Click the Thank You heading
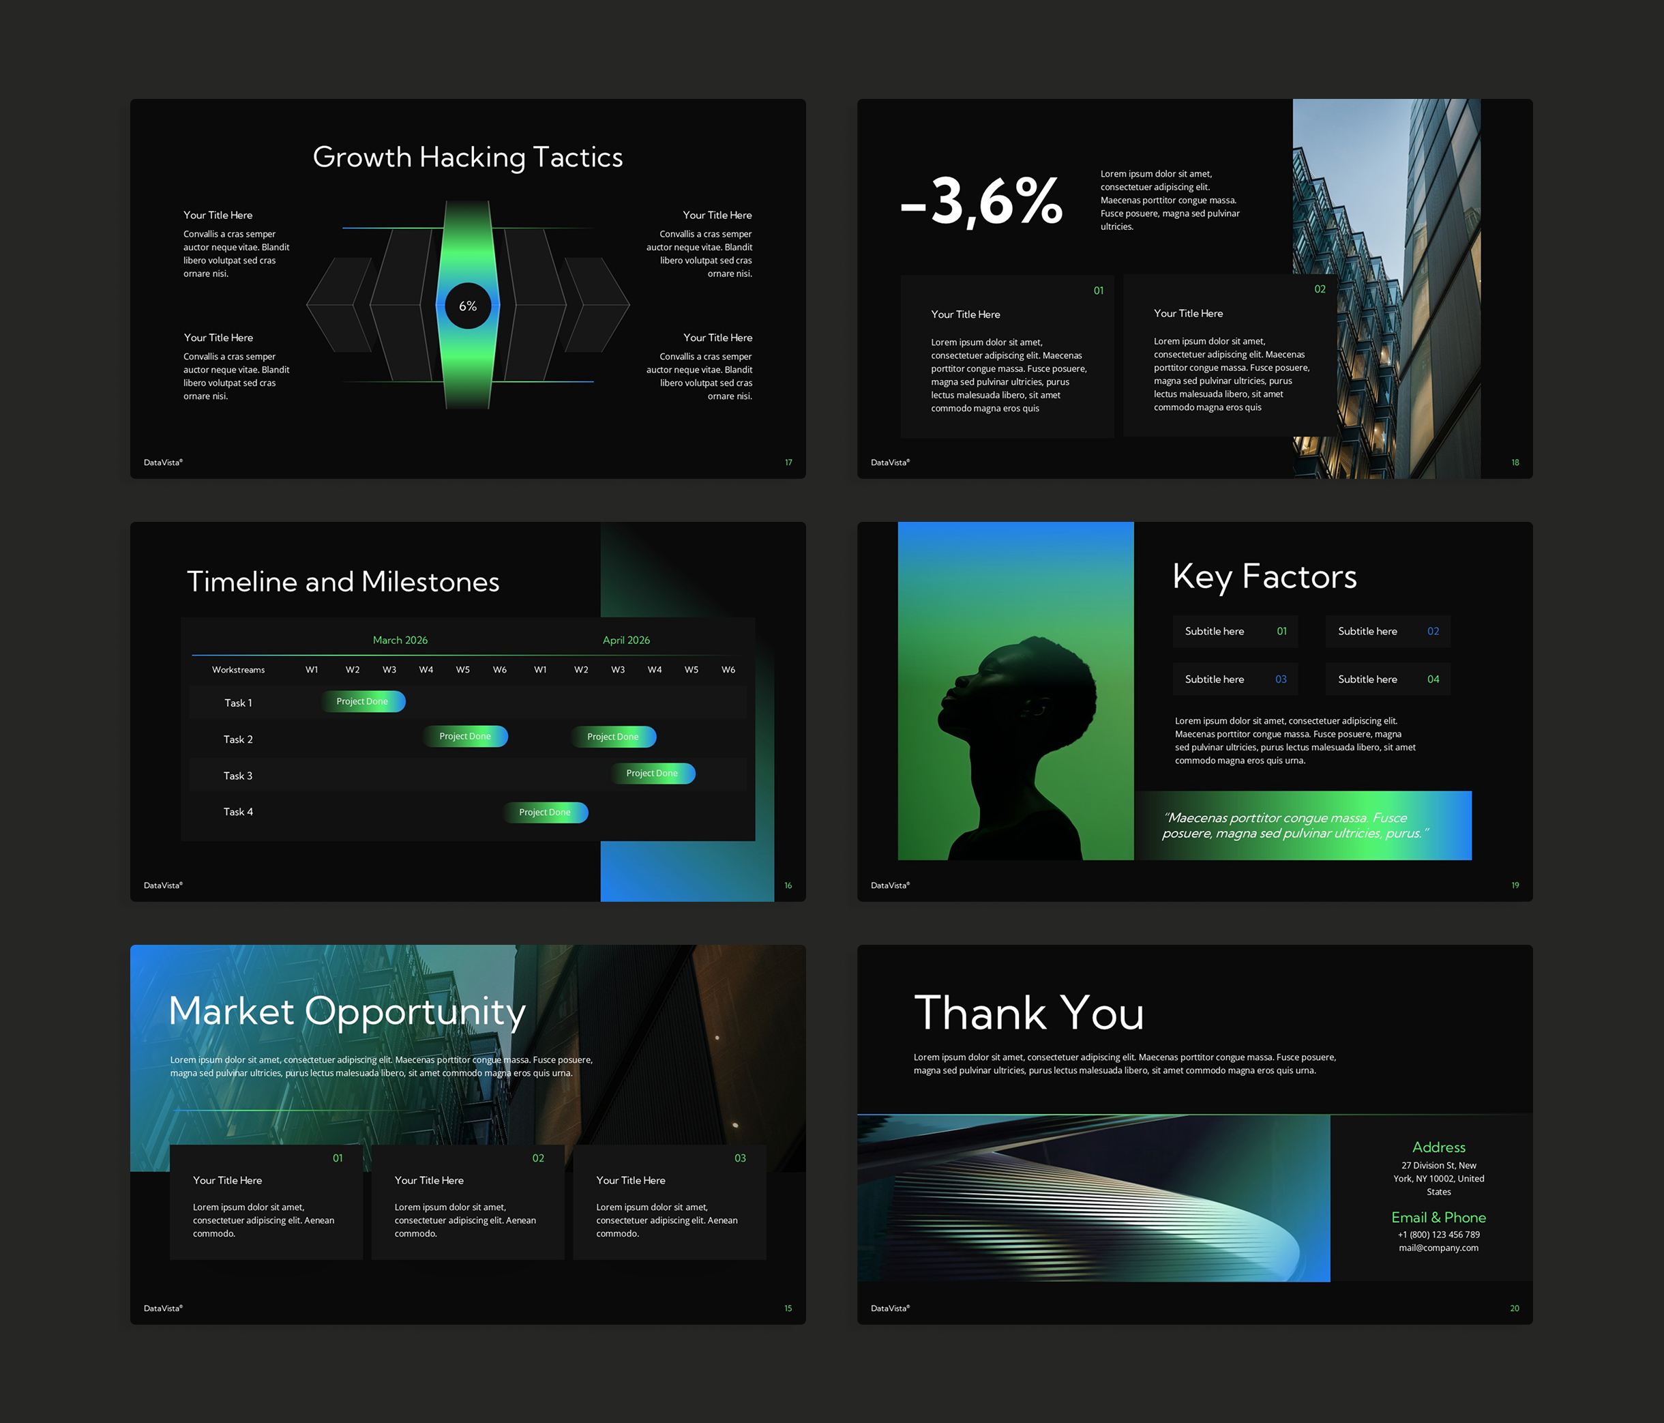Image resolution: width=1664 pixels, height=1423 pixels. (1029, 1012)
